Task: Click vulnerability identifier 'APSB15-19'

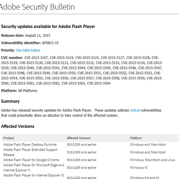Action: (50, 43)
